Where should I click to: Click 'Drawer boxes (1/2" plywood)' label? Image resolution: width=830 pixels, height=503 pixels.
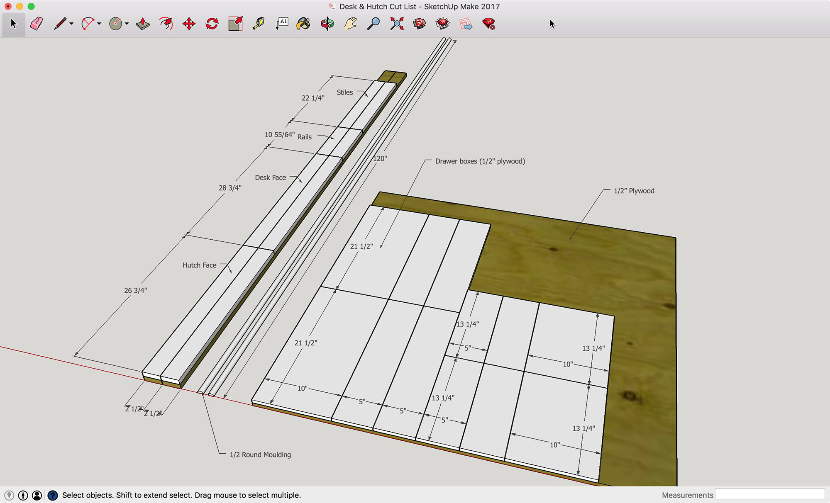pyautogui.click(x=480, y=161)
